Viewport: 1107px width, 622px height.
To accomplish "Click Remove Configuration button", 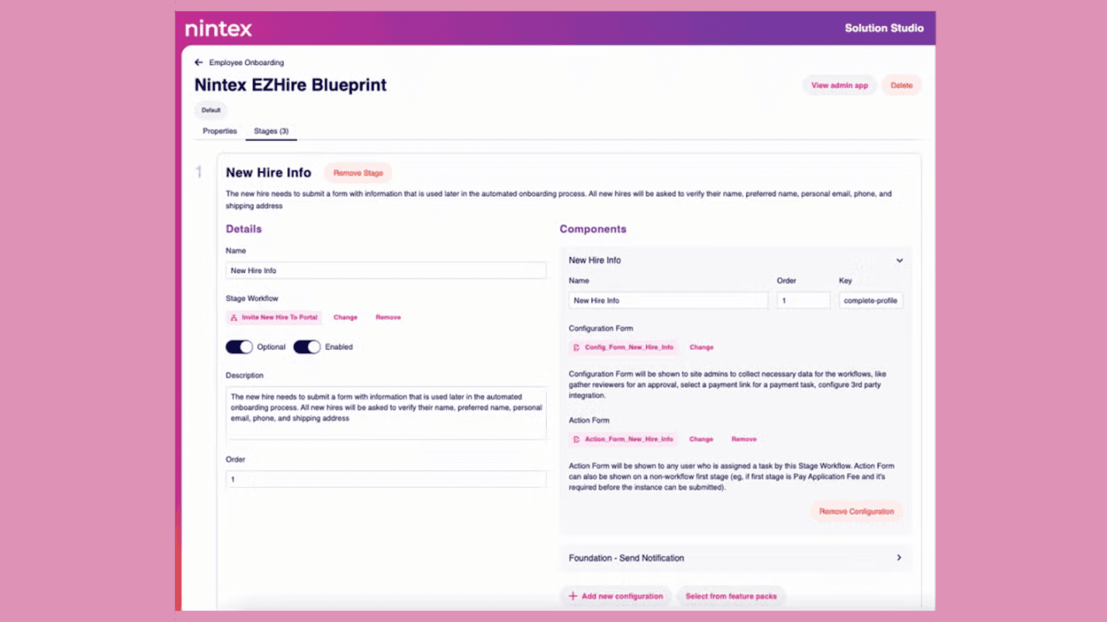I will (x=857, y=511).
